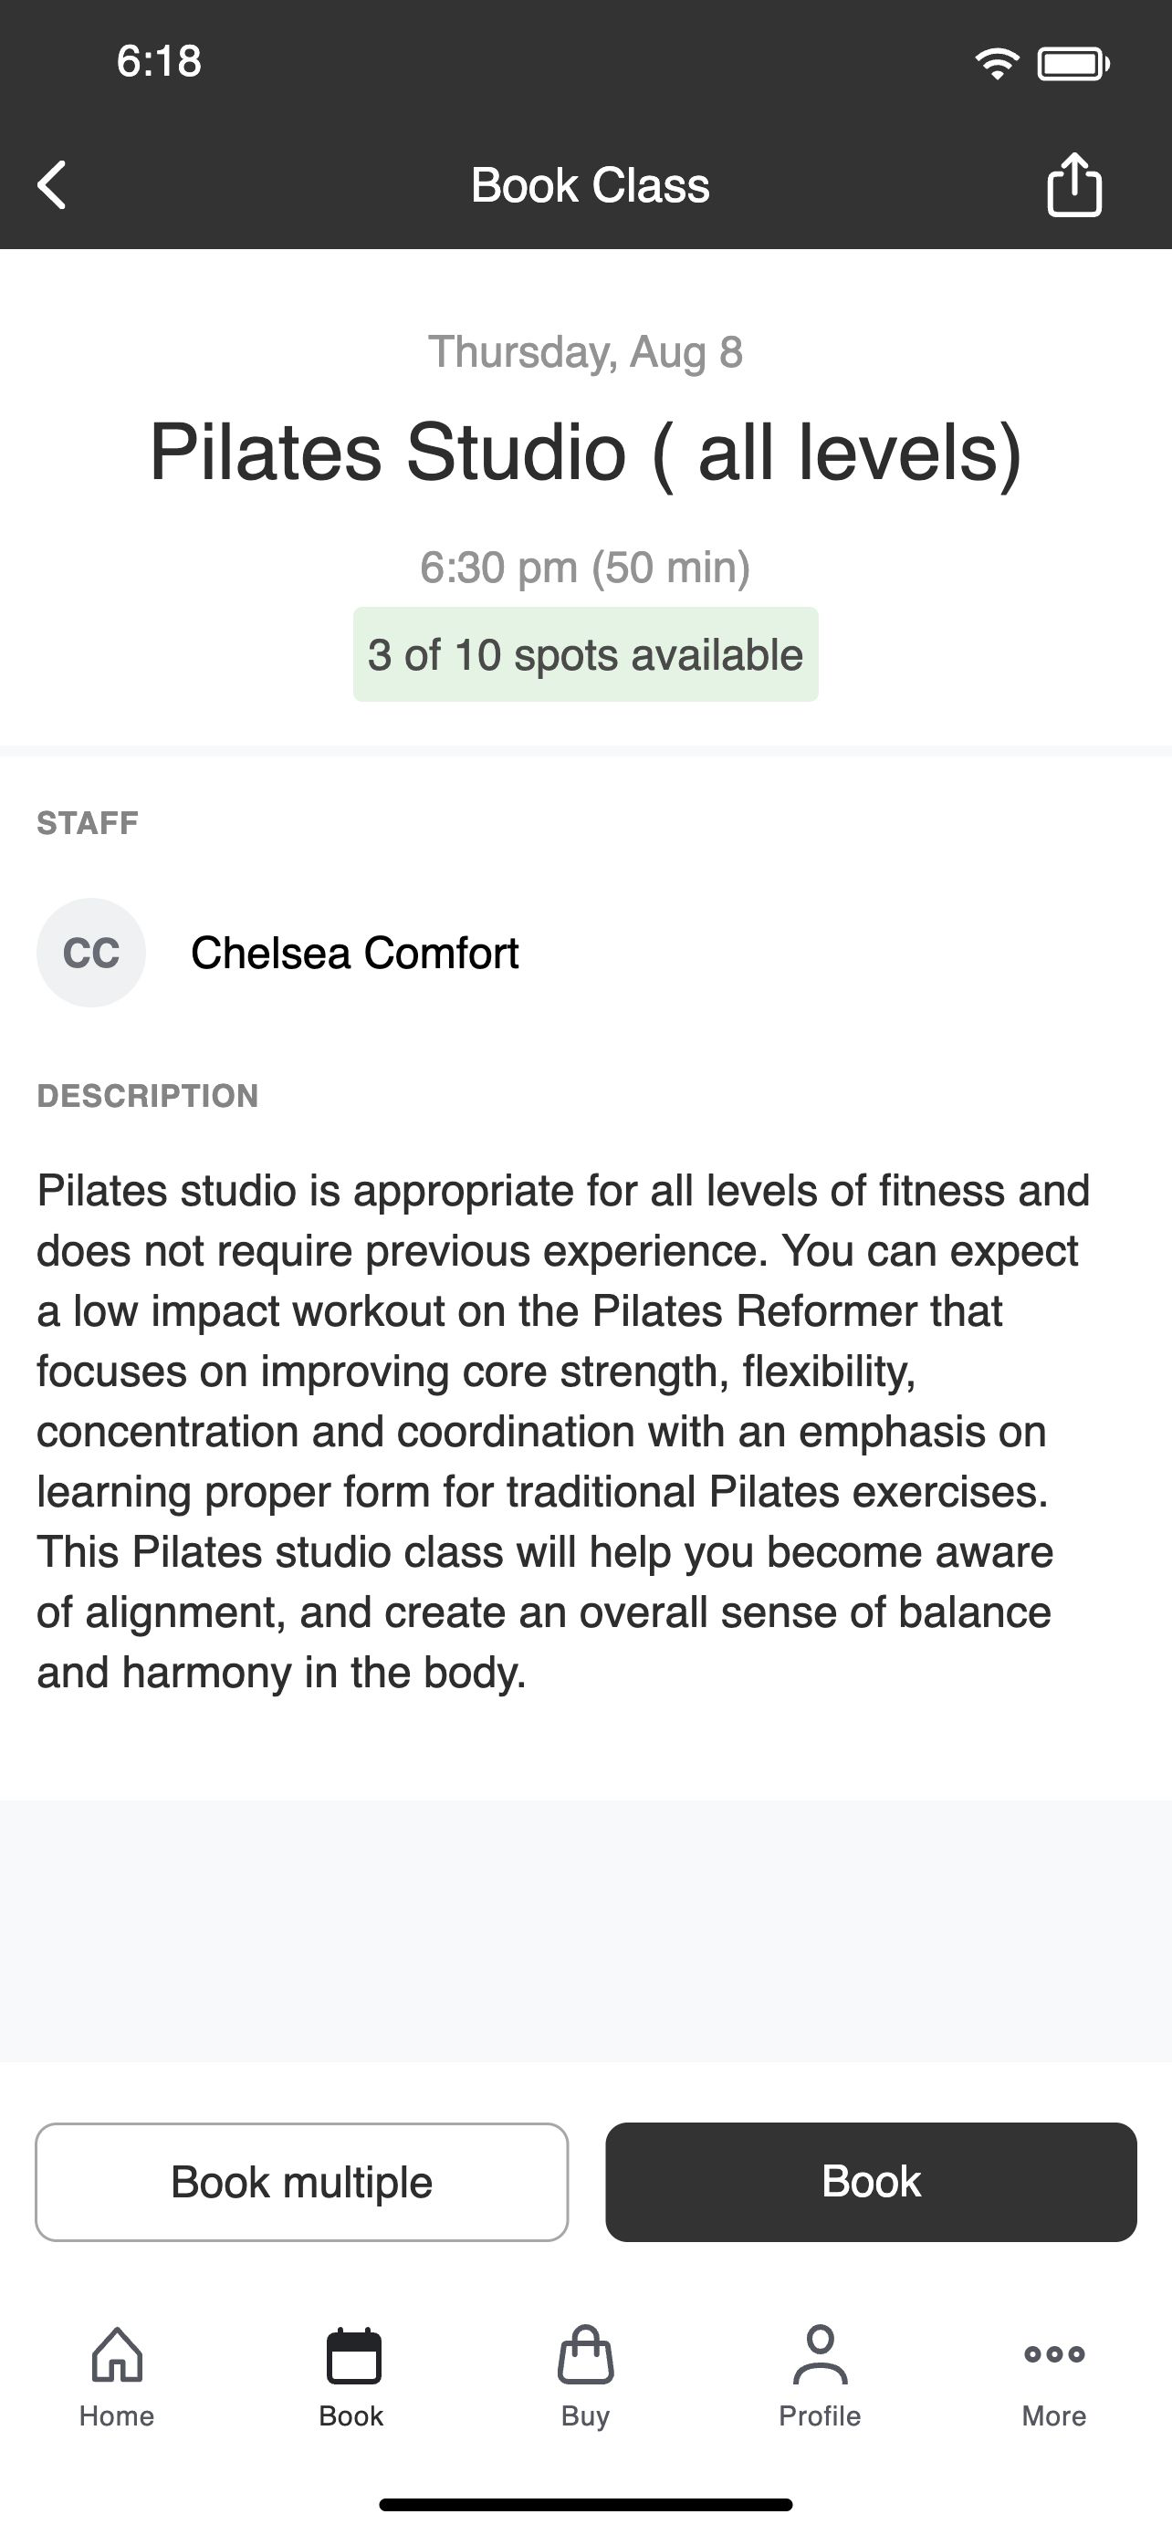Viewport: 1172px width, 2535px height.
Task: Tap the Pilates Studio class title
Action: [x=585, y=453]
